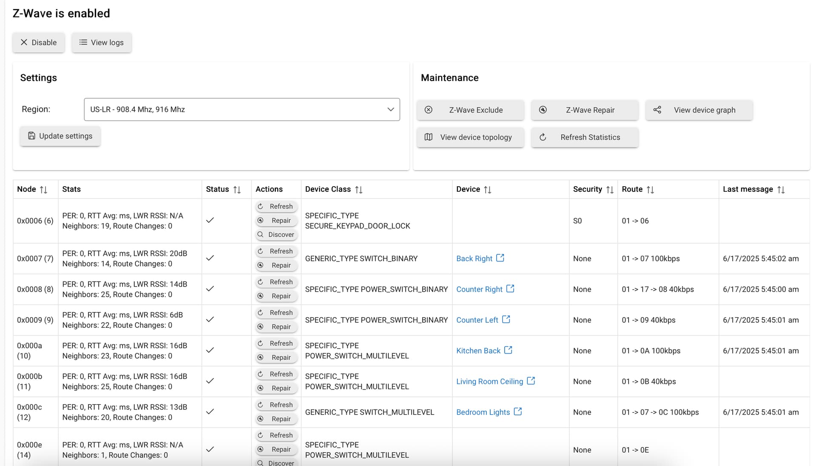The image size is (817, 466).
Task: Click dropdown chevron in Region field
Action: tap(390, 110)
